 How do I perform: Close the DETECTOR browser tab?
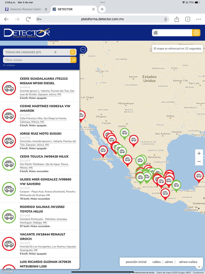pos(93,9)
